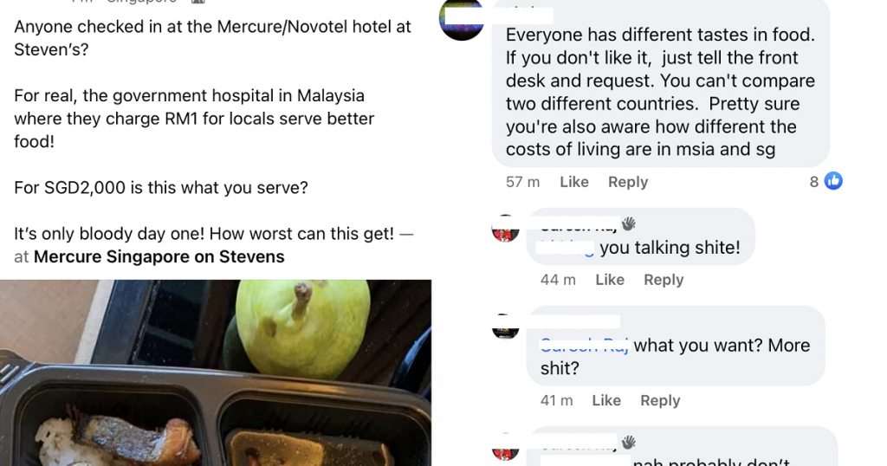This screenshot has width=887, height=466.
Task: Like the 44 m comment
Action: click(x=610, y=280)
